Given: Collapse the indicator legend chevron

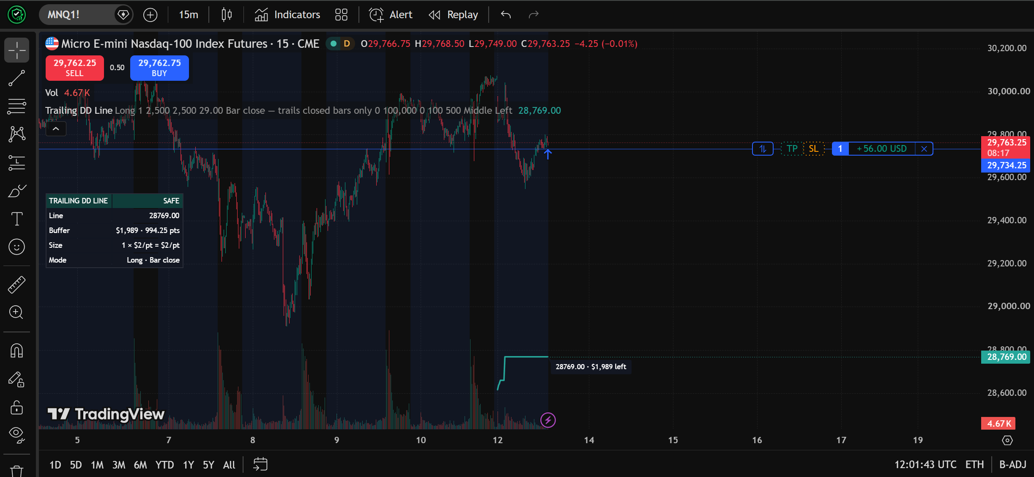Looking at the screenshot, I should click(x=56, y=129).
